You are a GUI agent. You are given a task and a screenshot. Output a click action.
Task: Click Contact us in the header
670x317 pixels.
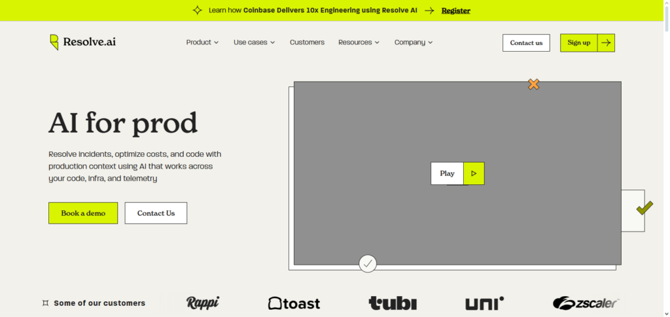[526, 42]
